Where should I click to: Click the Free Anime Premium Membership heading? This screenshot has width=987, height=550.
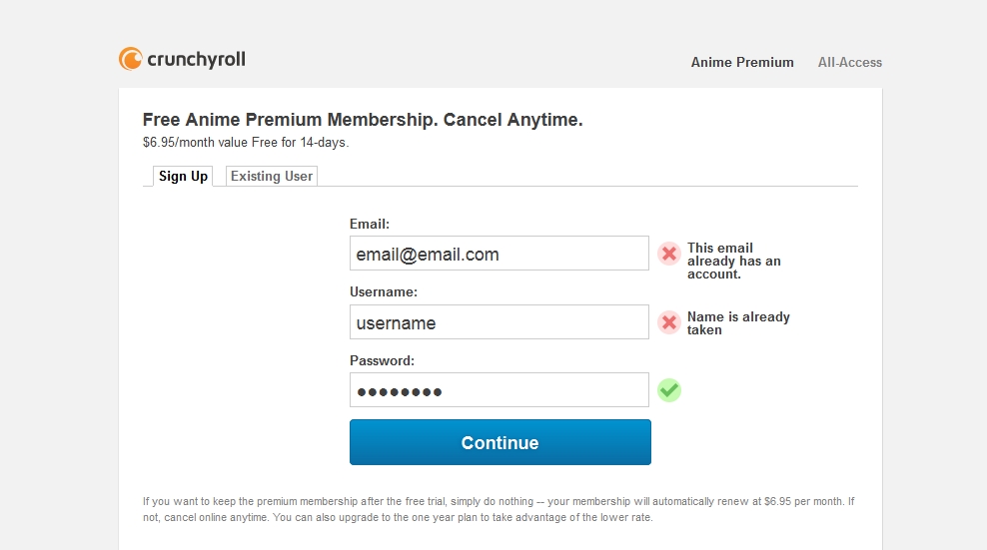[x=363, y=120]
